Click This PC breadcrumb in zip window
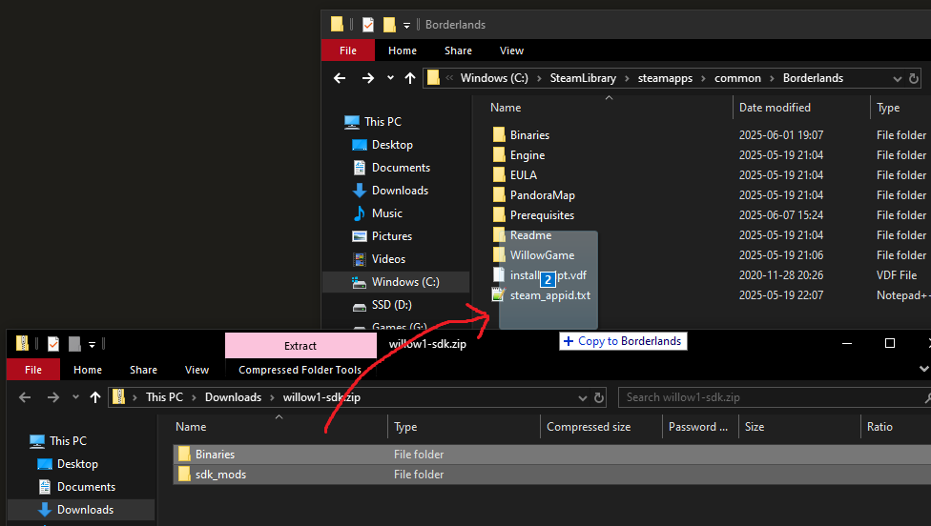This screenshot has width=931, height=526. 164,397
